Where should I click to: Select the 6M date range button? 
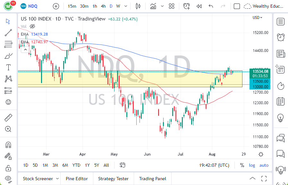65,165
